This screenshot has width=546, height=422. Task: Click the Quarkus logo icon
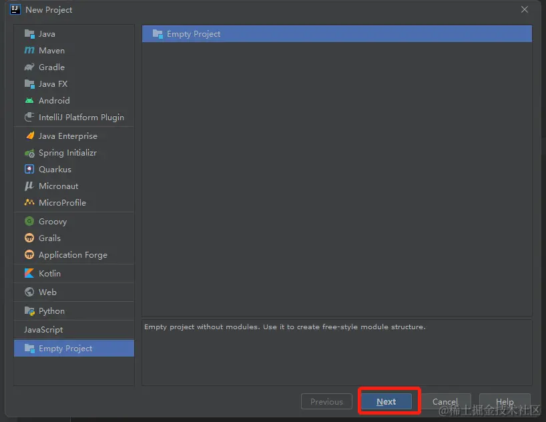(x=29, y=170)
